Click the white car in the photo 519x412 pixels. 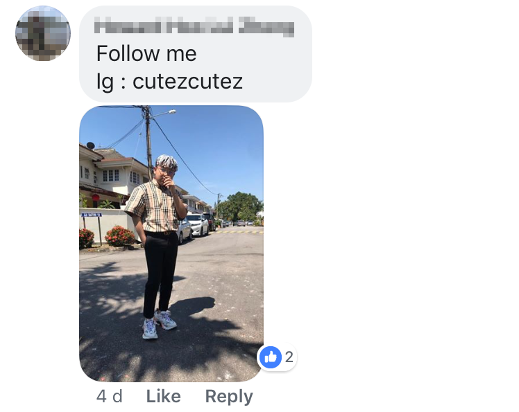pos(198,225)
